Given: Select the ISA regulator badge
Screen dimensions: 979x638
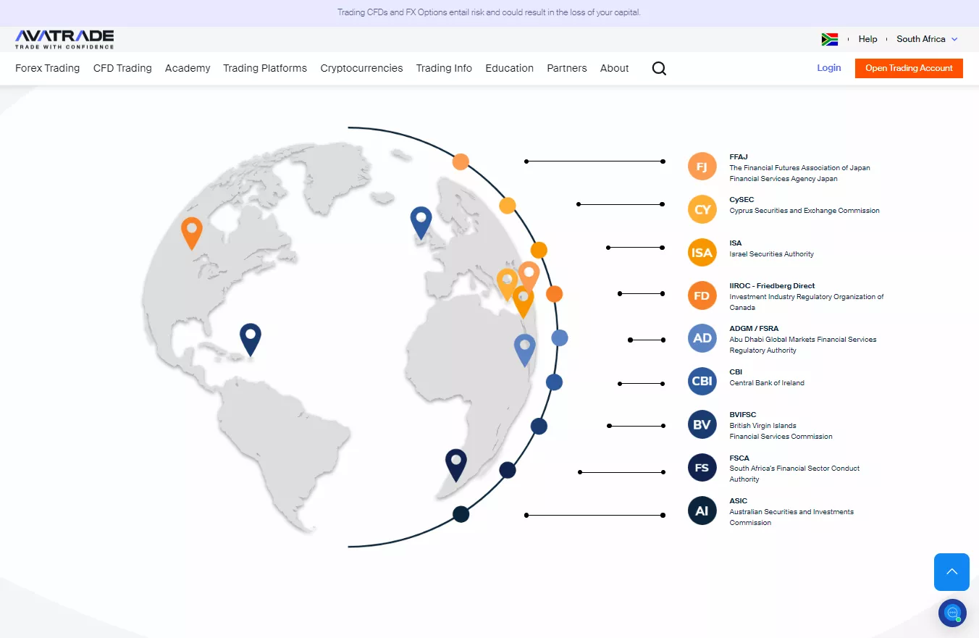Looking at the screenshot, I should 702,253.
